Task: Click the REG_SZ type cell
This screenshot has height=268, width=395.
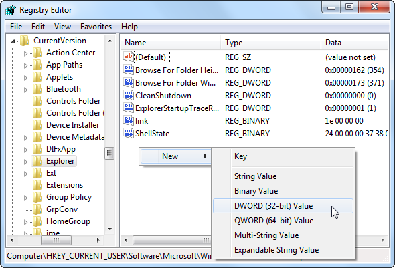Action: click(238, 57)
